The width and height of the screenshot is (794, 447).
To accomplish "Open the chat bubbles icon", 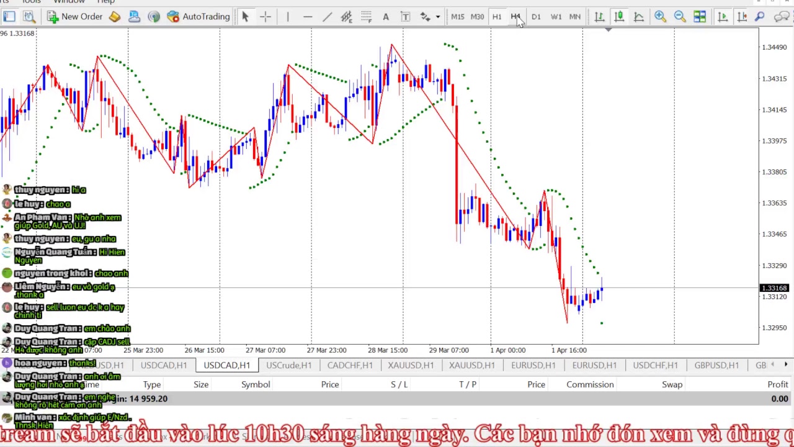I will click(x=782, y=17).
